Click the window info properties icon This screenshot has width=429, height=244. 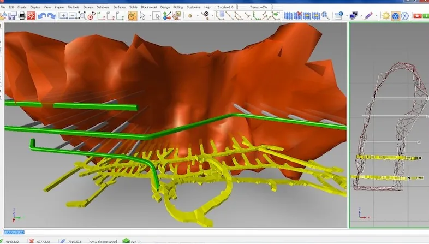click(x=339, y=16)
